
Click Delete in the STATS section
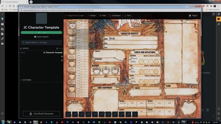pos(60,48)
